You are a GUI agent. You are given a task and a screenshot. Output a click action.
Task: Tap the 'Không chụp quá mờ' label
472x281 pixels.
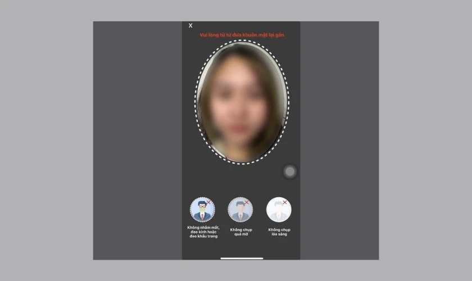(x=240, y=232)
